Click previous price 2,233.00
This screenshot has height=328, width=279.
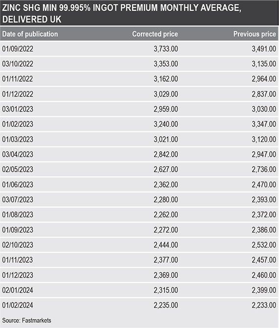tap(264, 305)
